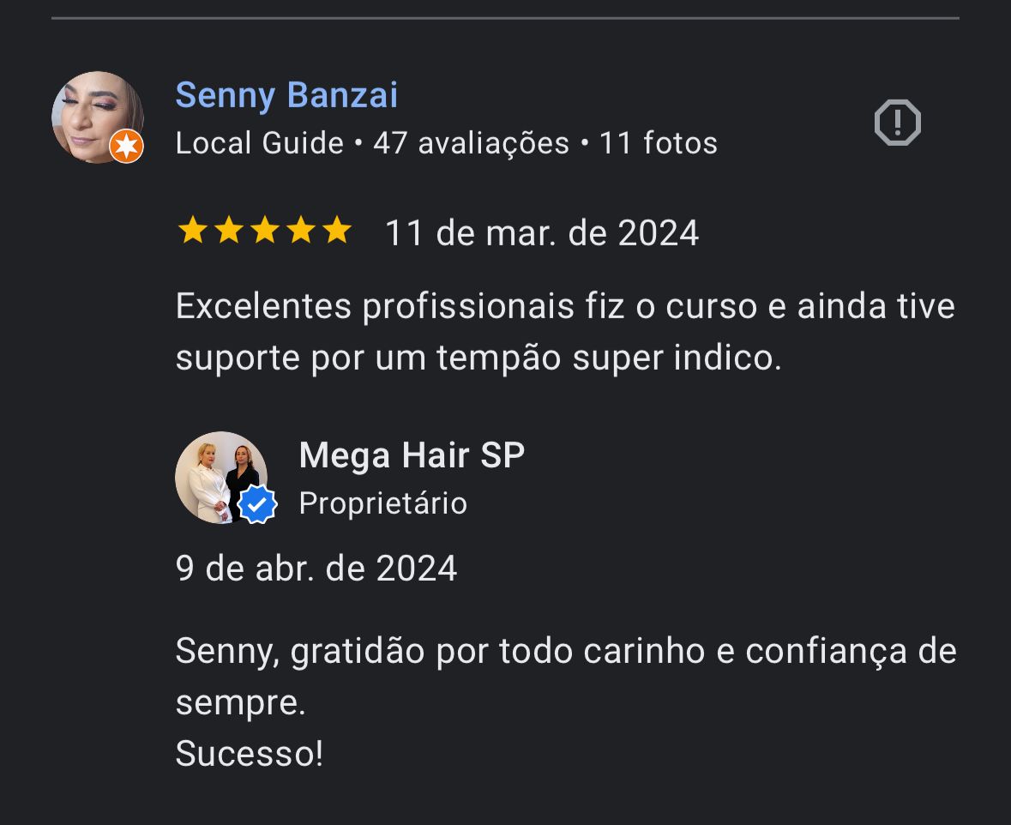1011x825 pixels.
Task: Click the fourth yellow rating star
Action: click(301, 231)
